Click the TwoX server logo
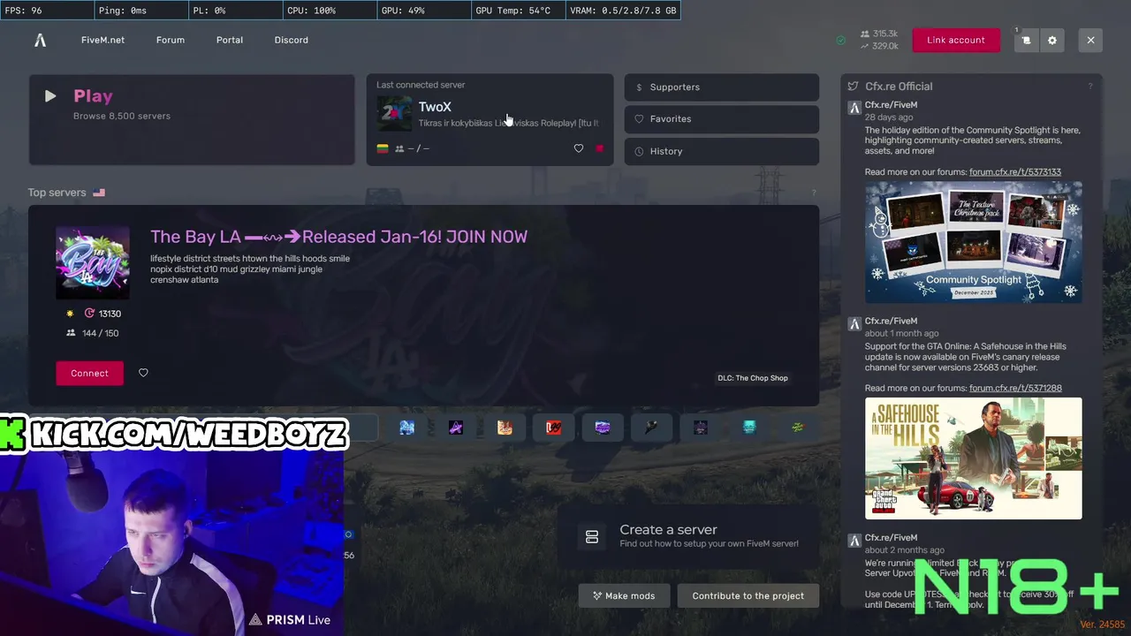This screenshot has height=636, width=1131. point(394,114)
